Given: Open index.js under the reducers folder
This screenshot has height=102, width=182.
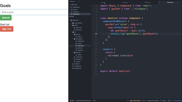Looking at the screenshot, I should [80, 55].
